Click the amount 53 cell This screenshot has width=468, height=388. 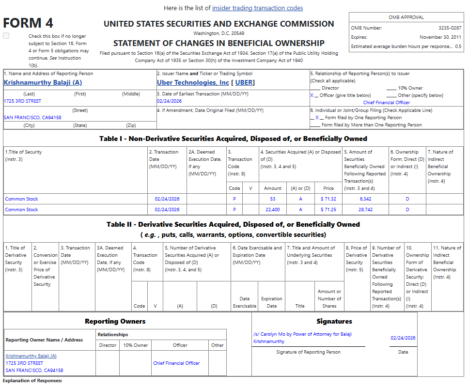pos(272,199)
